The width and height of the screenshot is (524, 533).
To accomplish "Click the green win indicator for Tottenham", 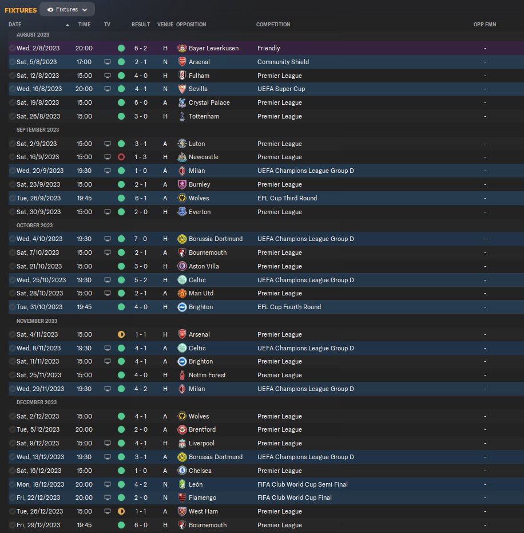I will coord(121,116).
